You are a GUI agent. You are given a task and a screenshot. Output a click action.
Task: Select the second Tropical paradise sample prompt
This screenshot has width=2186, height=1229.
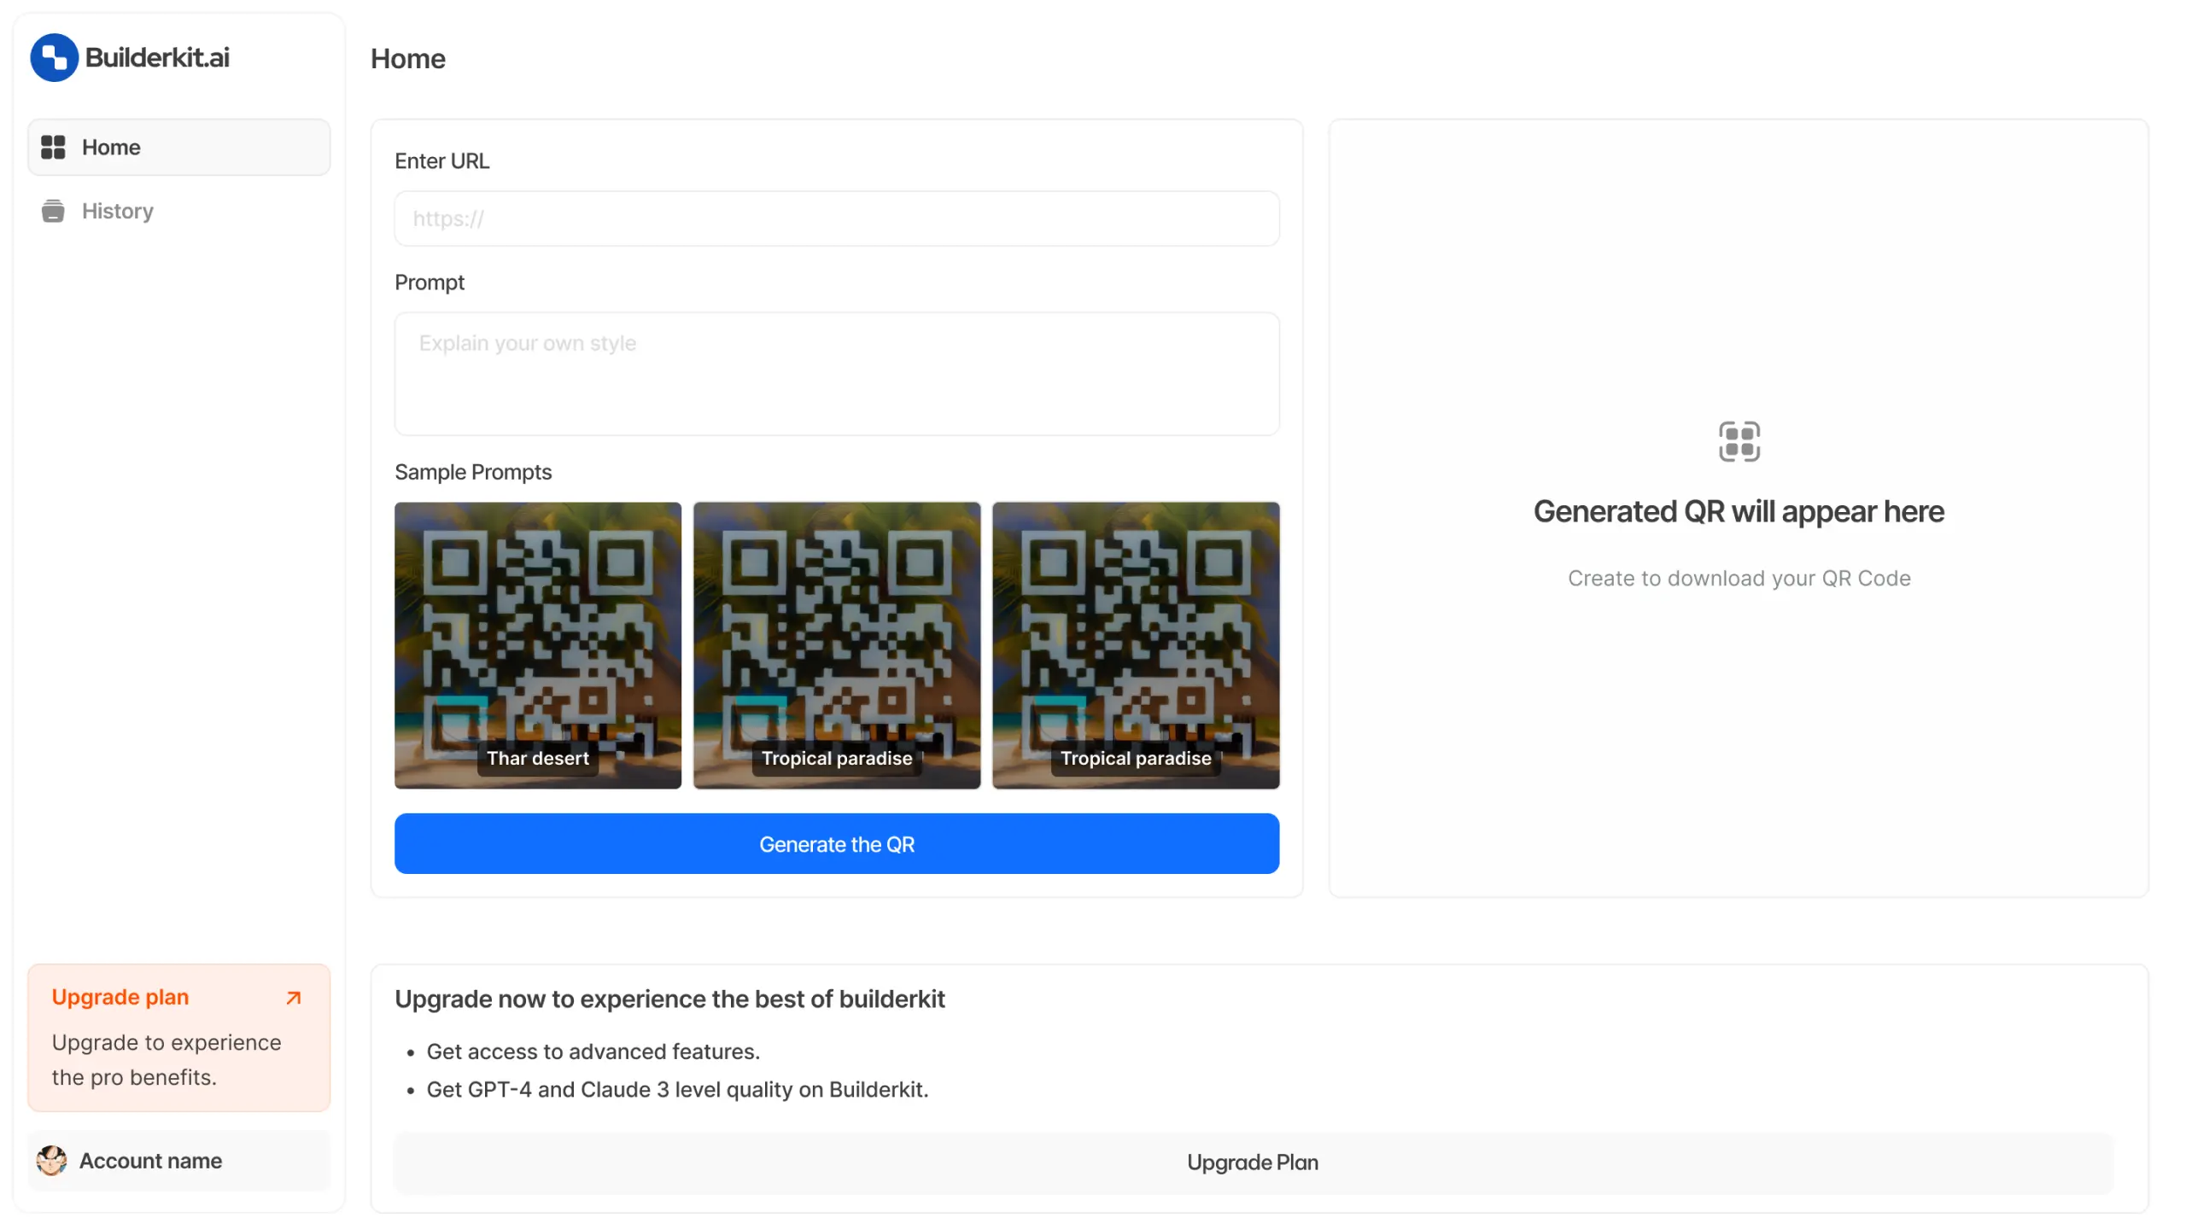point(1135,645)
